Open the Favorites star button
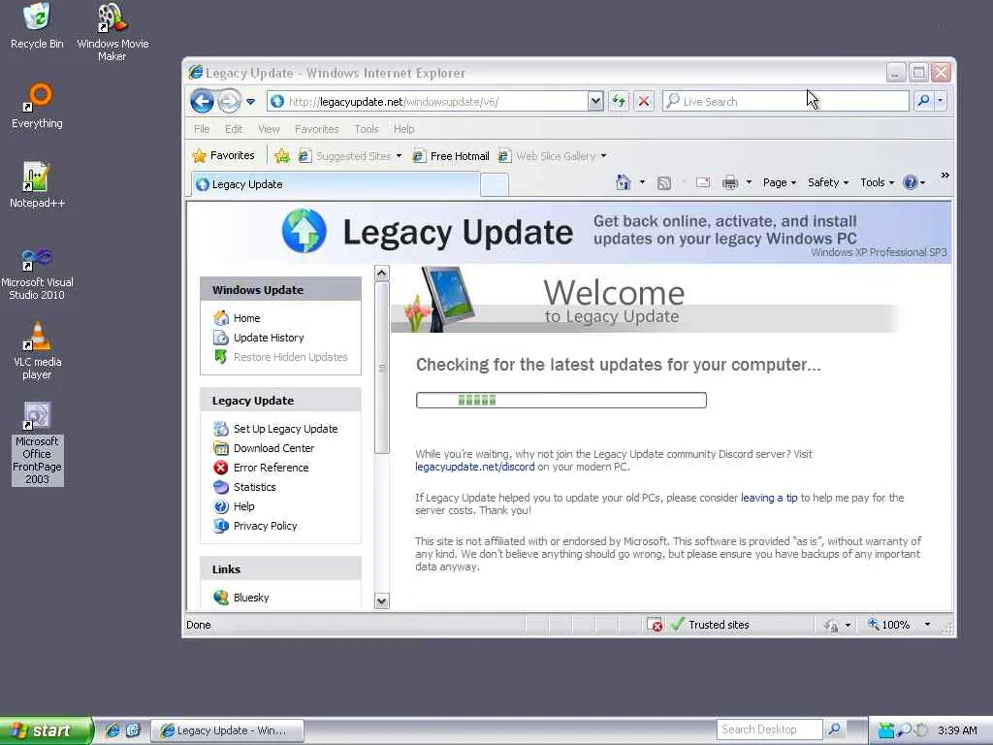The image size is (993, 745). pyautogui.click(x=224, y=156)
